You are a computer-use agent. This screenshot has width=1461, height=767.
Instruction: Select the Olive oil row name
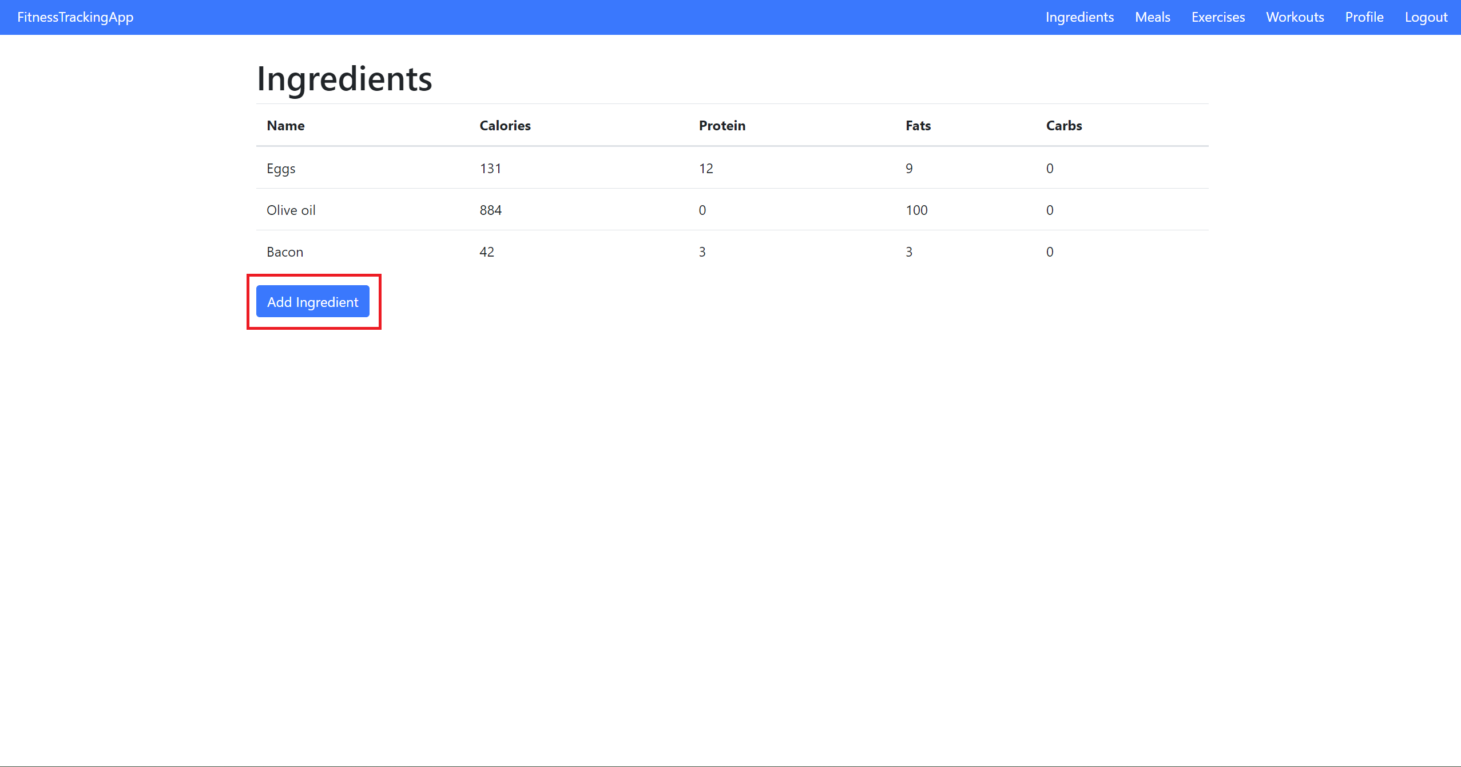291,210
